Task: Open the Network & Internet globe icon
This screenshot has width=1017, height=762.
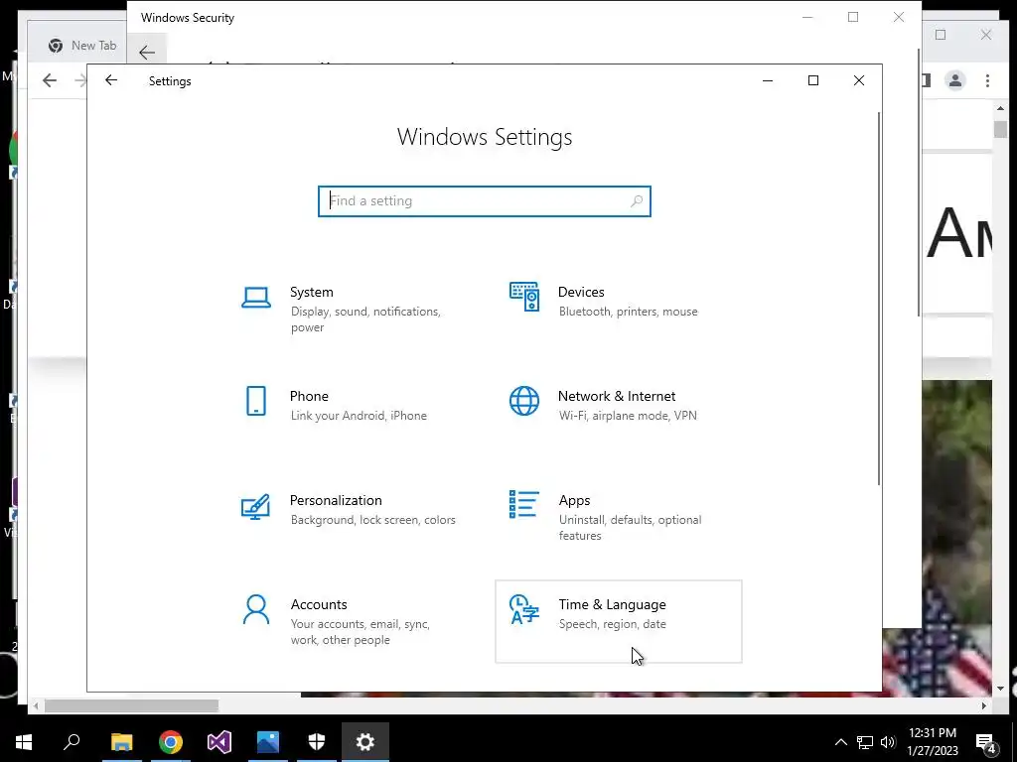Action: (524, 401)
